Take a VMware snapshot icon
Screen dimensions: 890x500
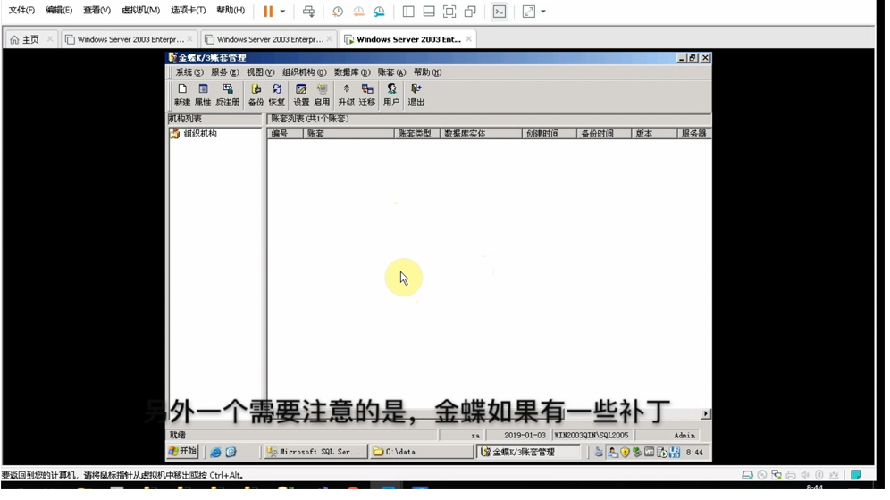point(338,12)
